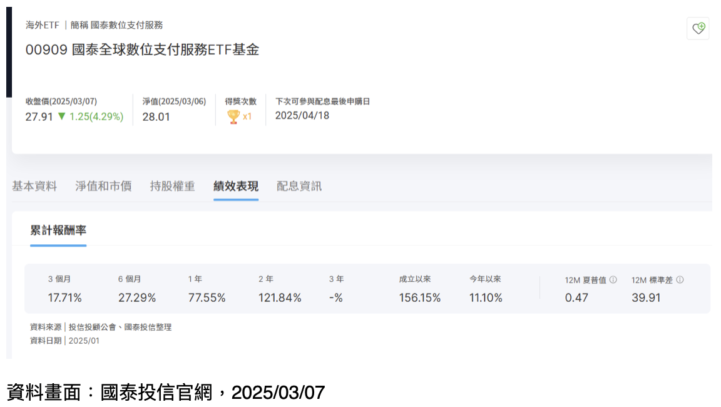Click the net value 28.01
721x407 pixels.
coord(156,117)
